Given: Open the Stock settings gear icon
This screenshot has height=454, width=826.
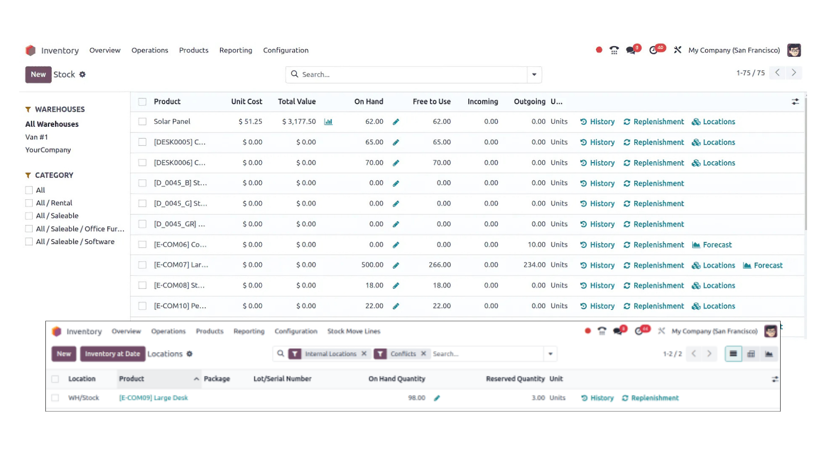Looking at the screenshot, I should point(82,74).
